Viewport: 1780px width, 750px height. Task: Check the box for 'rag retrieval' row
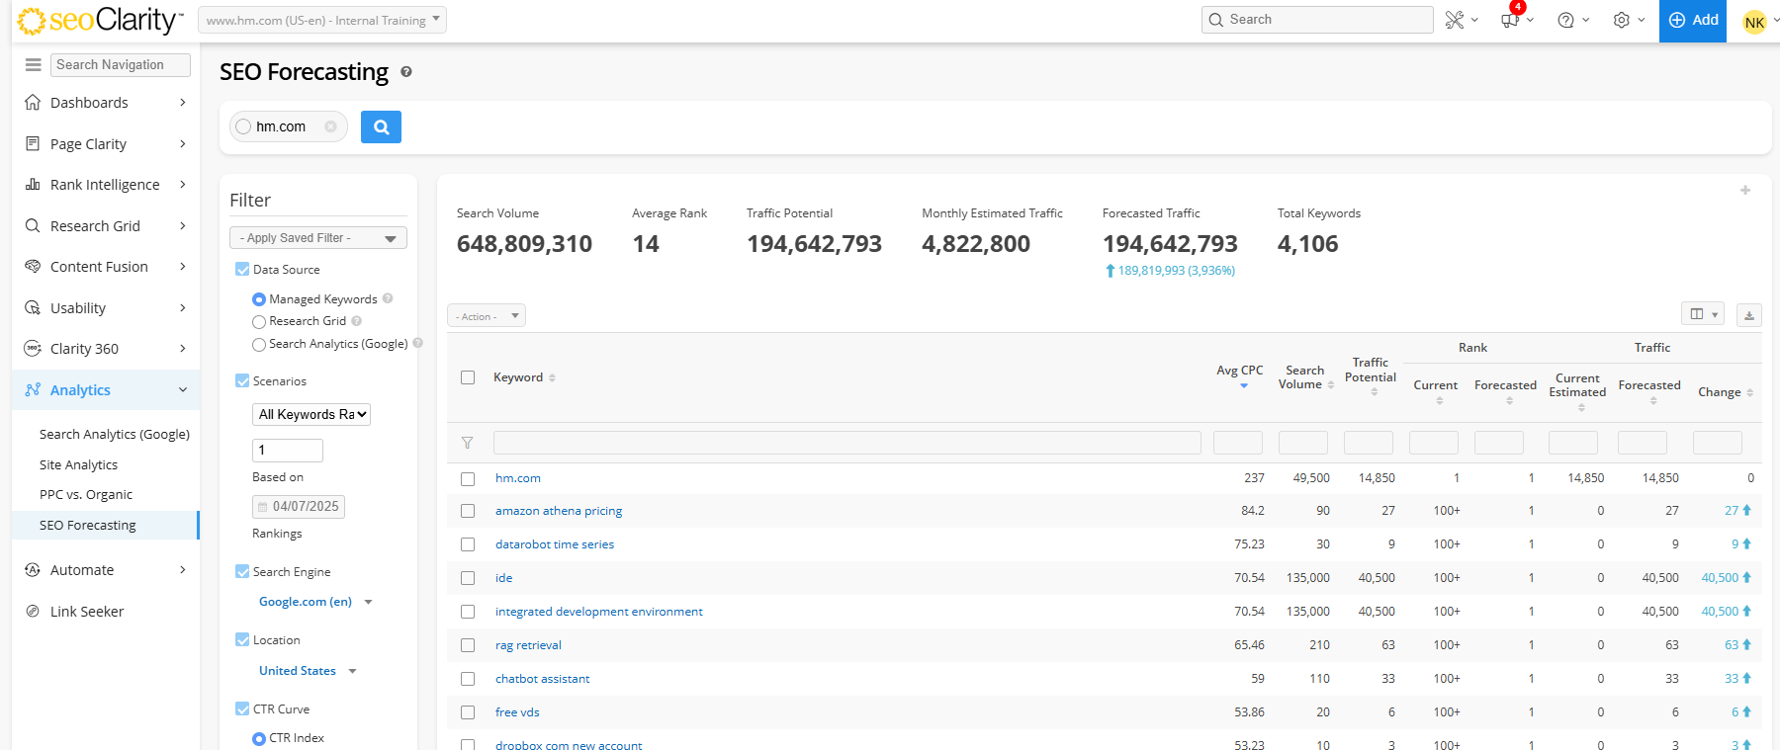point(468,645)
